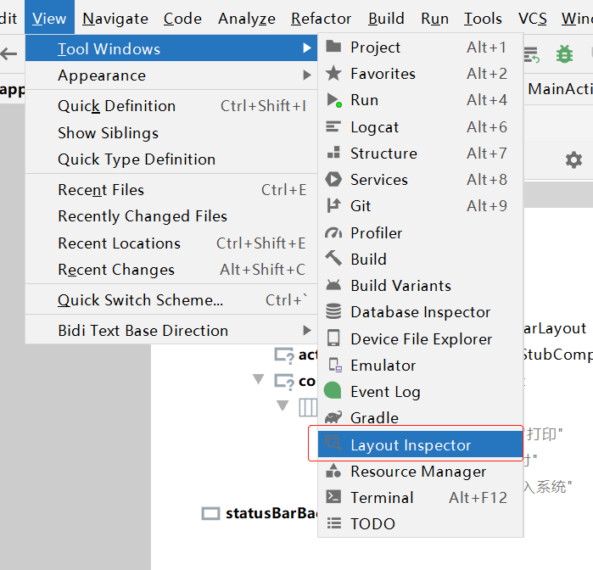Click the Run play icon in submenu
The height and width of the screenshot is (570, 593).
pyautogui.click(x=334, y=100)
